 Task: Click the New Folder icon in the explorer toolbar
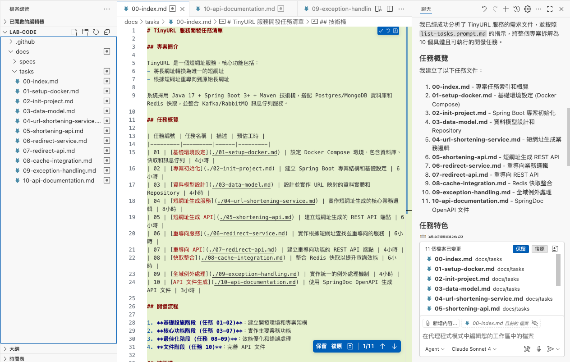pyautogui.click(x=85, y=32)
